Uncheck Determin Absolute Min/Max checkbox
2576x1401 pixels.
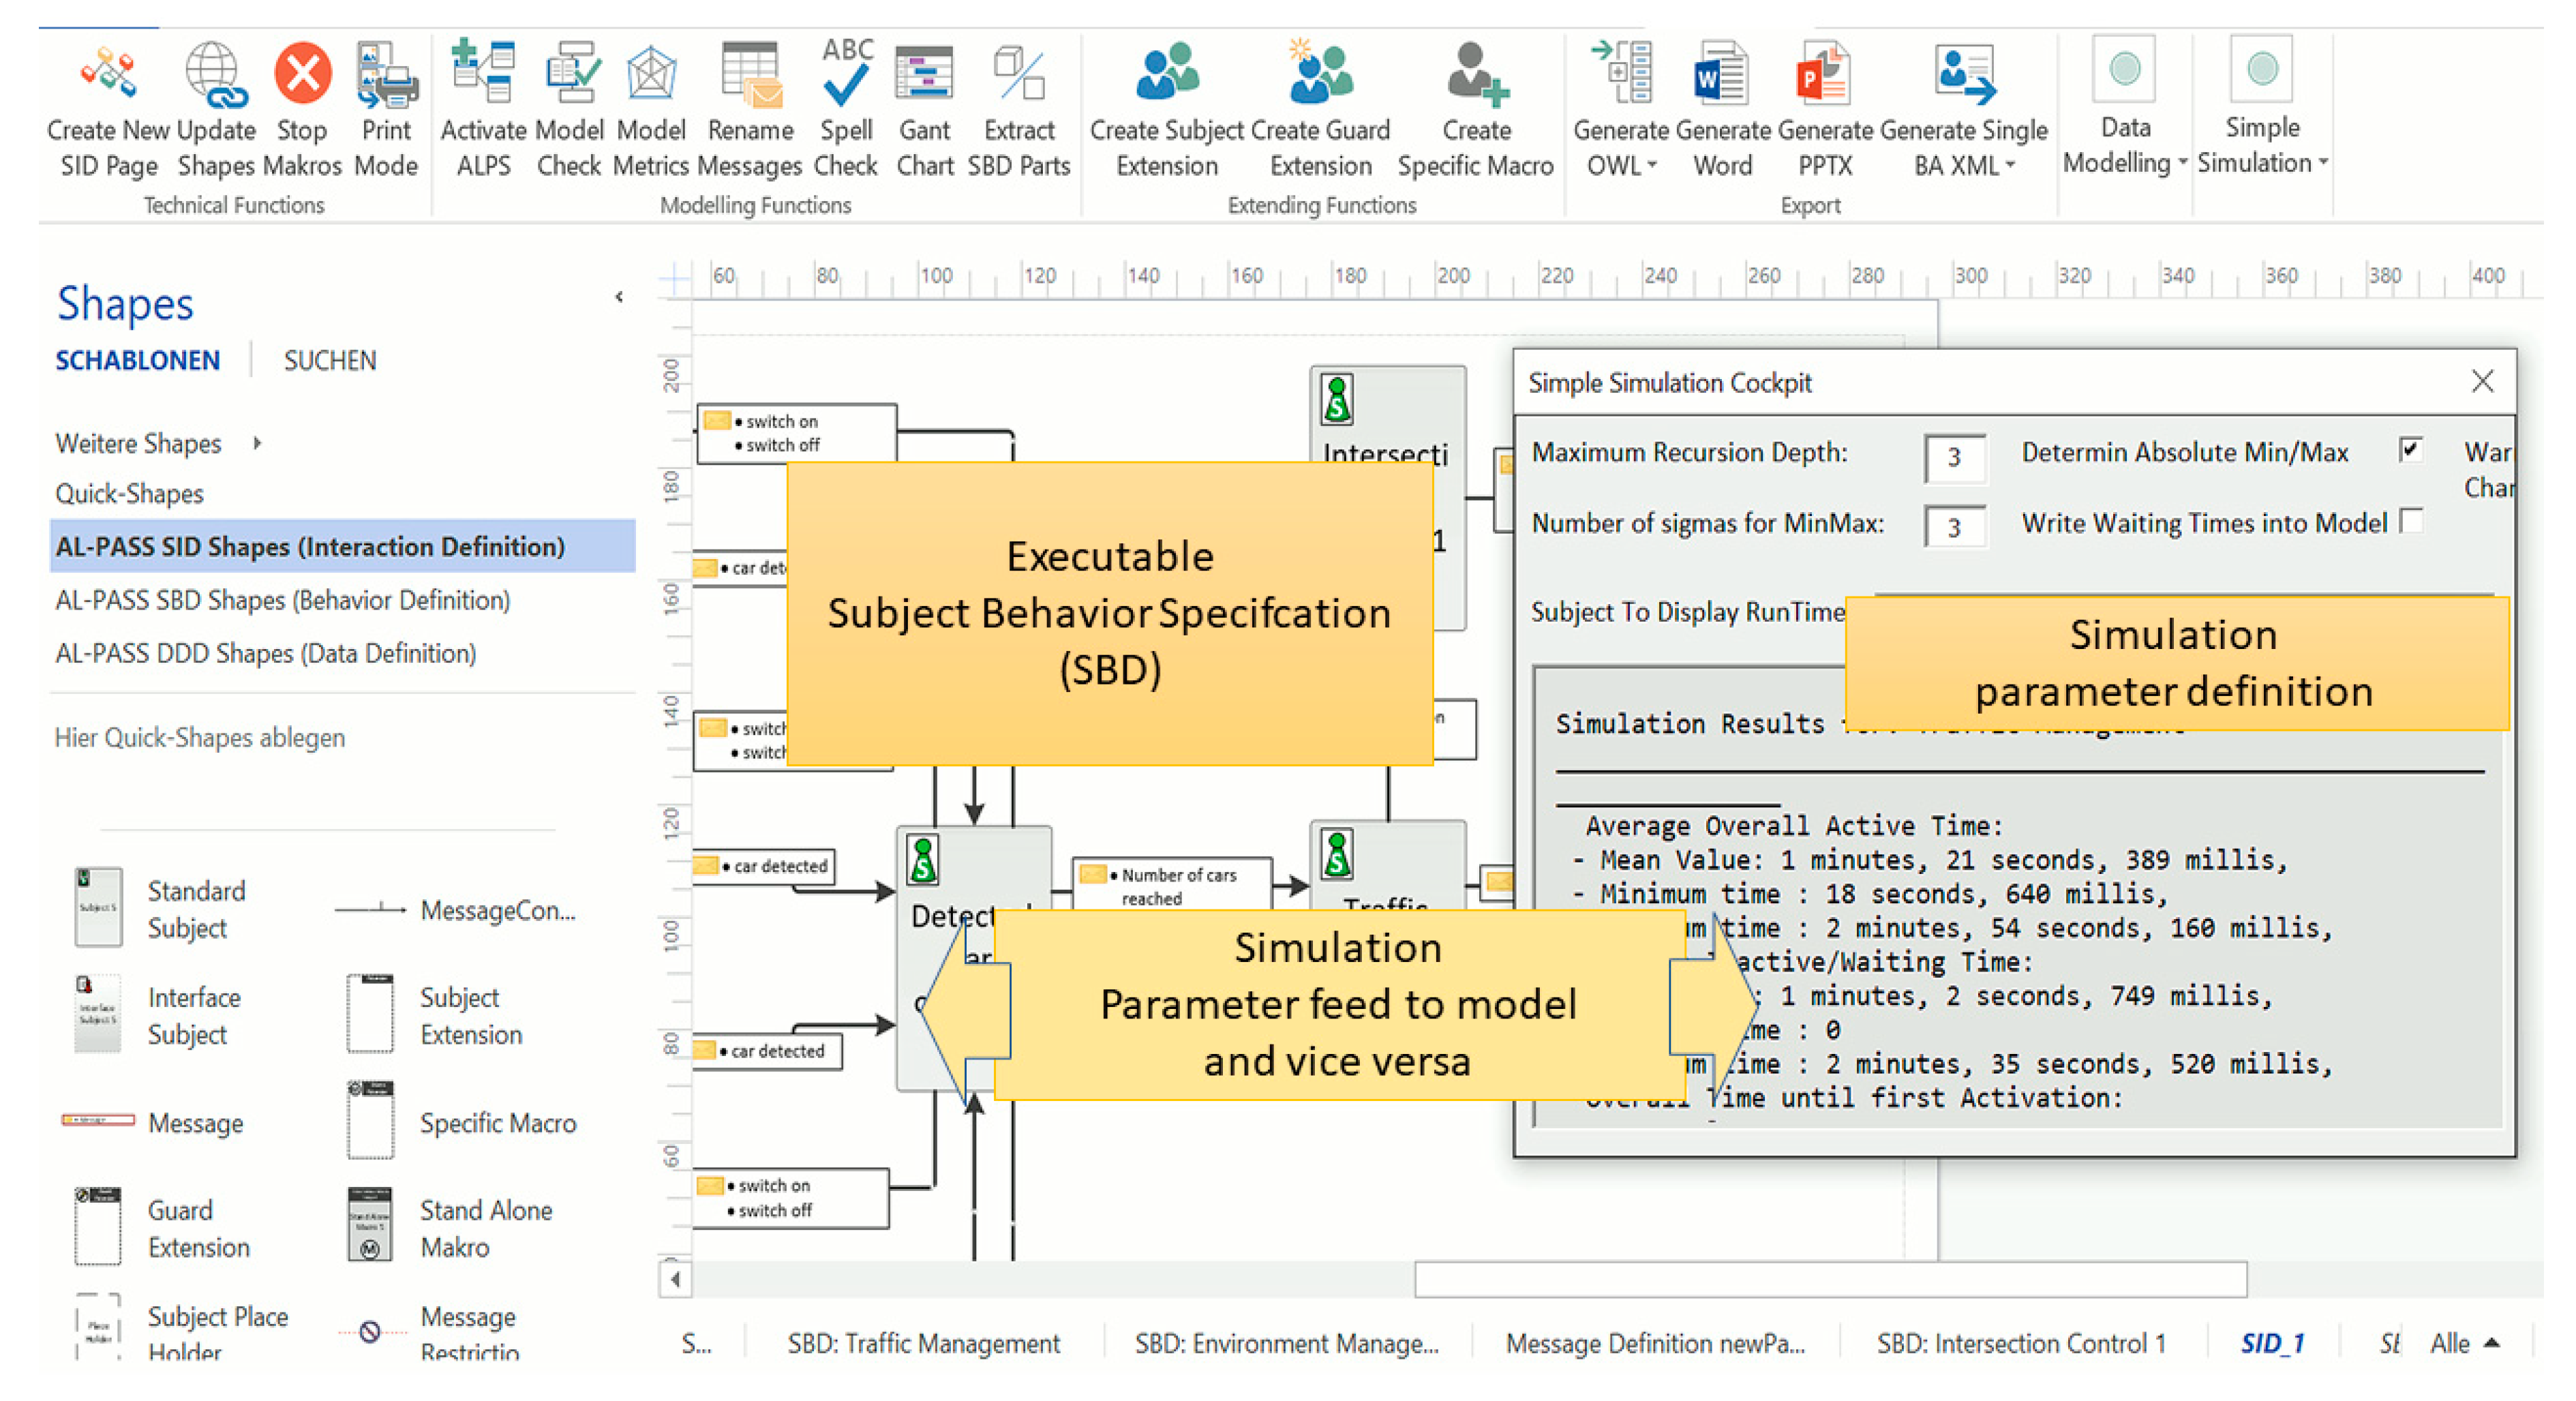tap(2410, 449)
